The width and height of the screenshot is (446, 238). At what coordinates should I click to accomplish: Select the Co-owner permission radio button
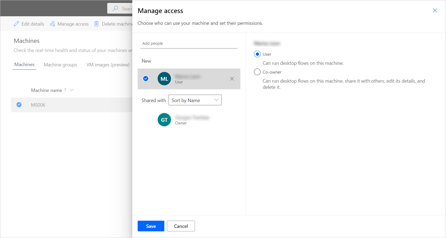tap(257, 72)
